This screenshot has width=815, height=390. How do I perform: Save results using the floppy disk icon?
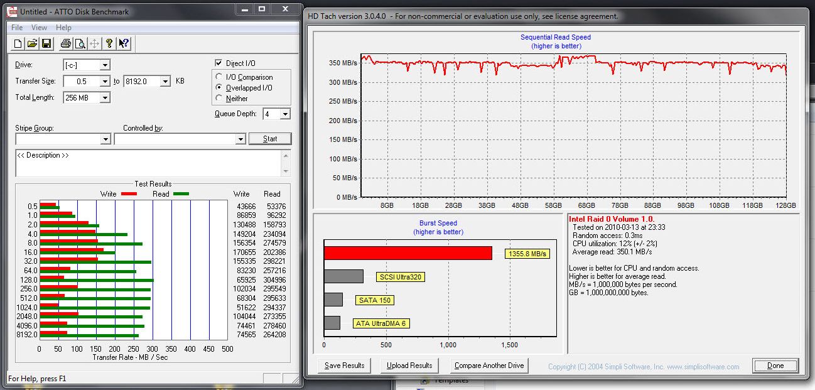click(x=46, y=43)
